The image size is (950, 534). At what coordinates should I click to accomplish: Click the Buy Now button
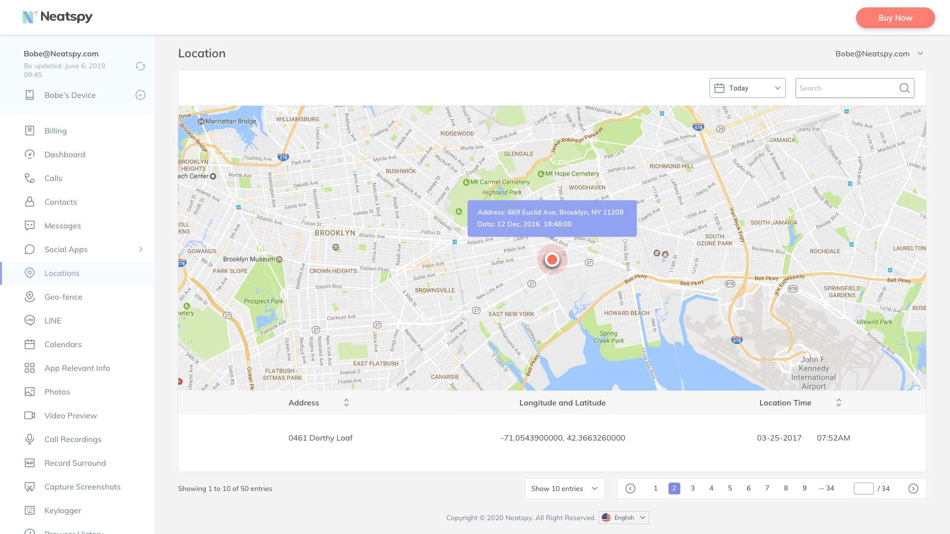point(895,18)
